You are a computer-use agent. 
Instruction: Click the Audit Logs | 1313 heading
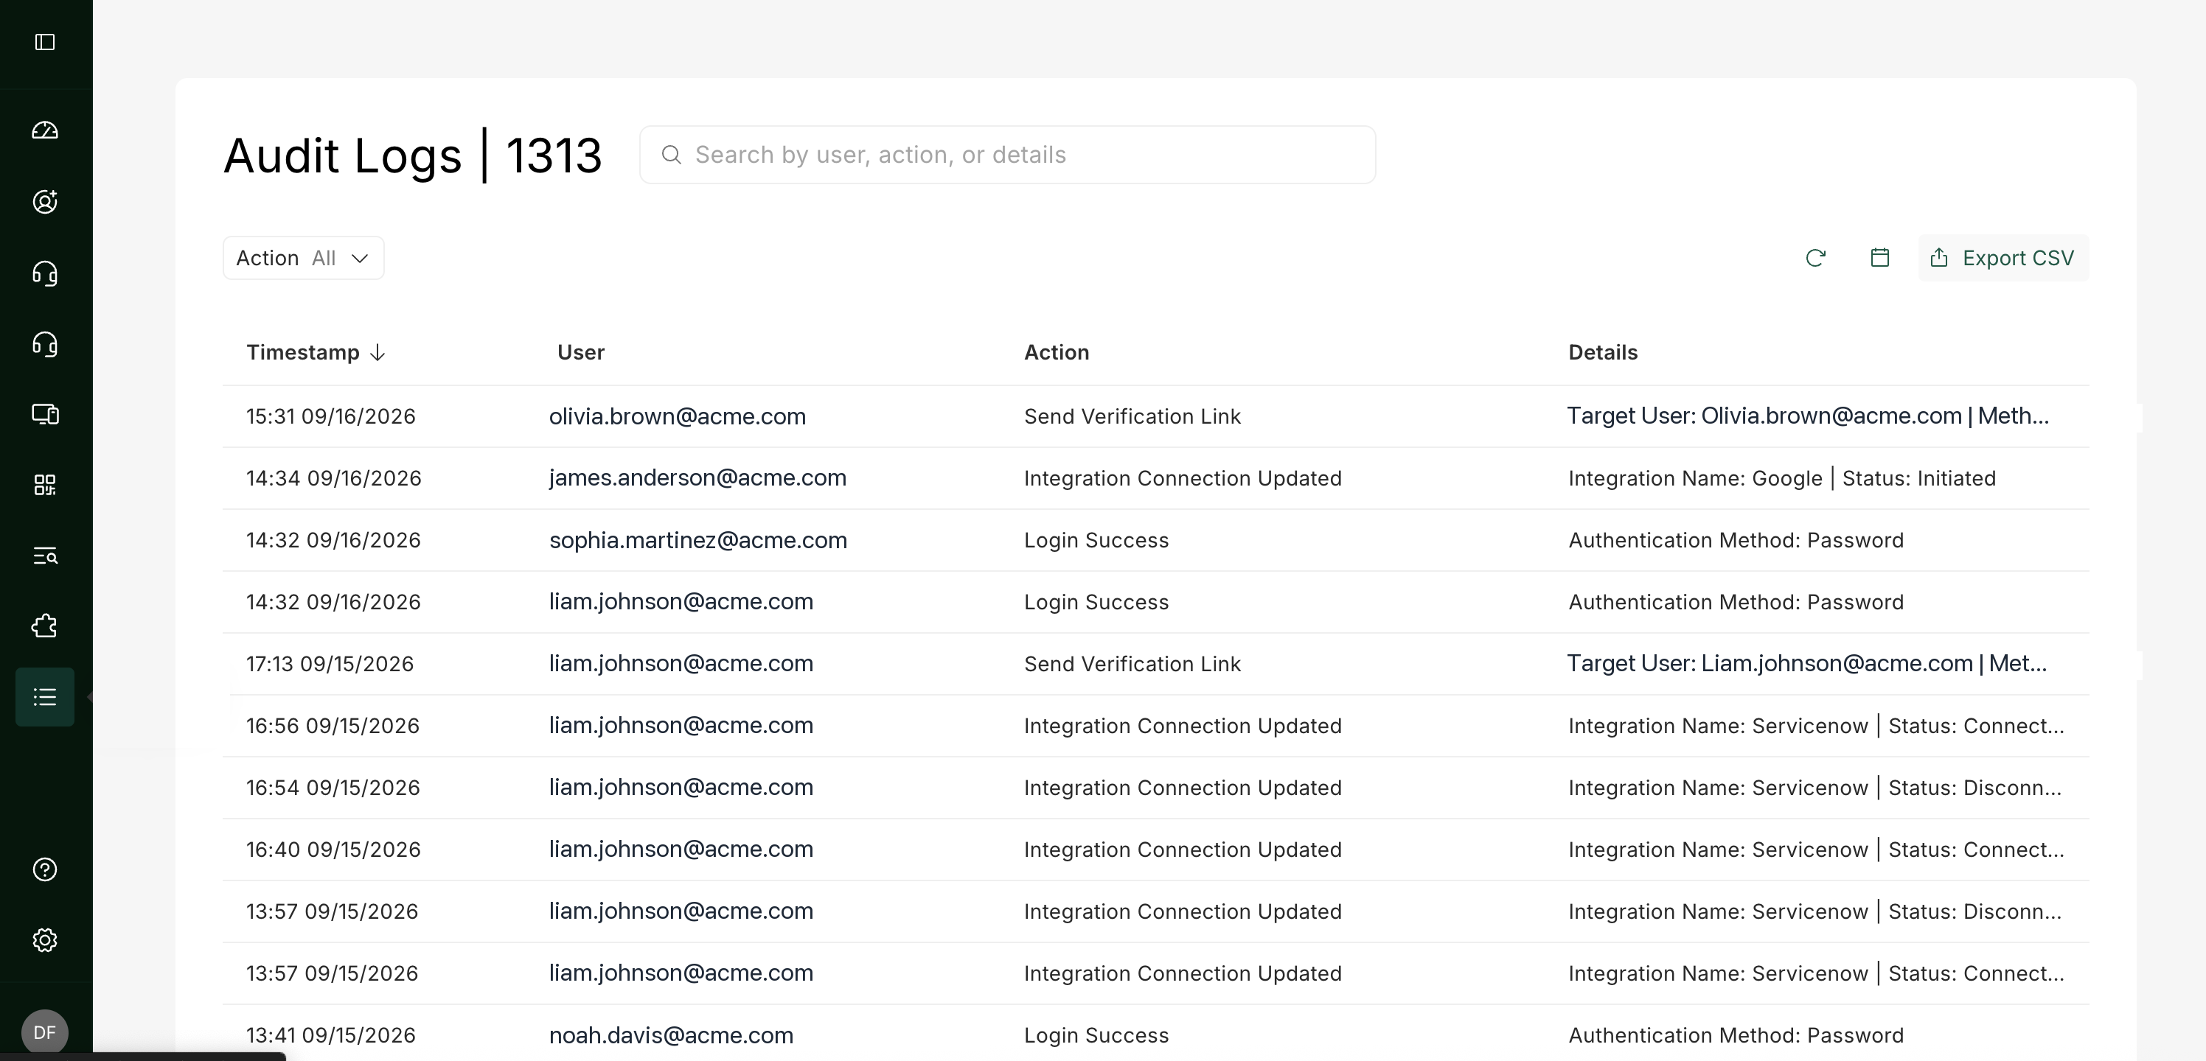coord(413,155)
